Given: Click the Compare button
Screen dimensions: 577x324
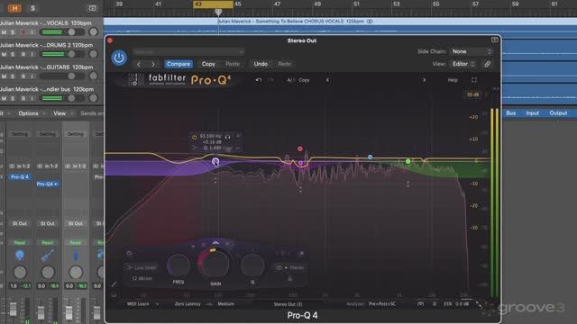Looking at the screenshot, I should [x=179, y=64].
